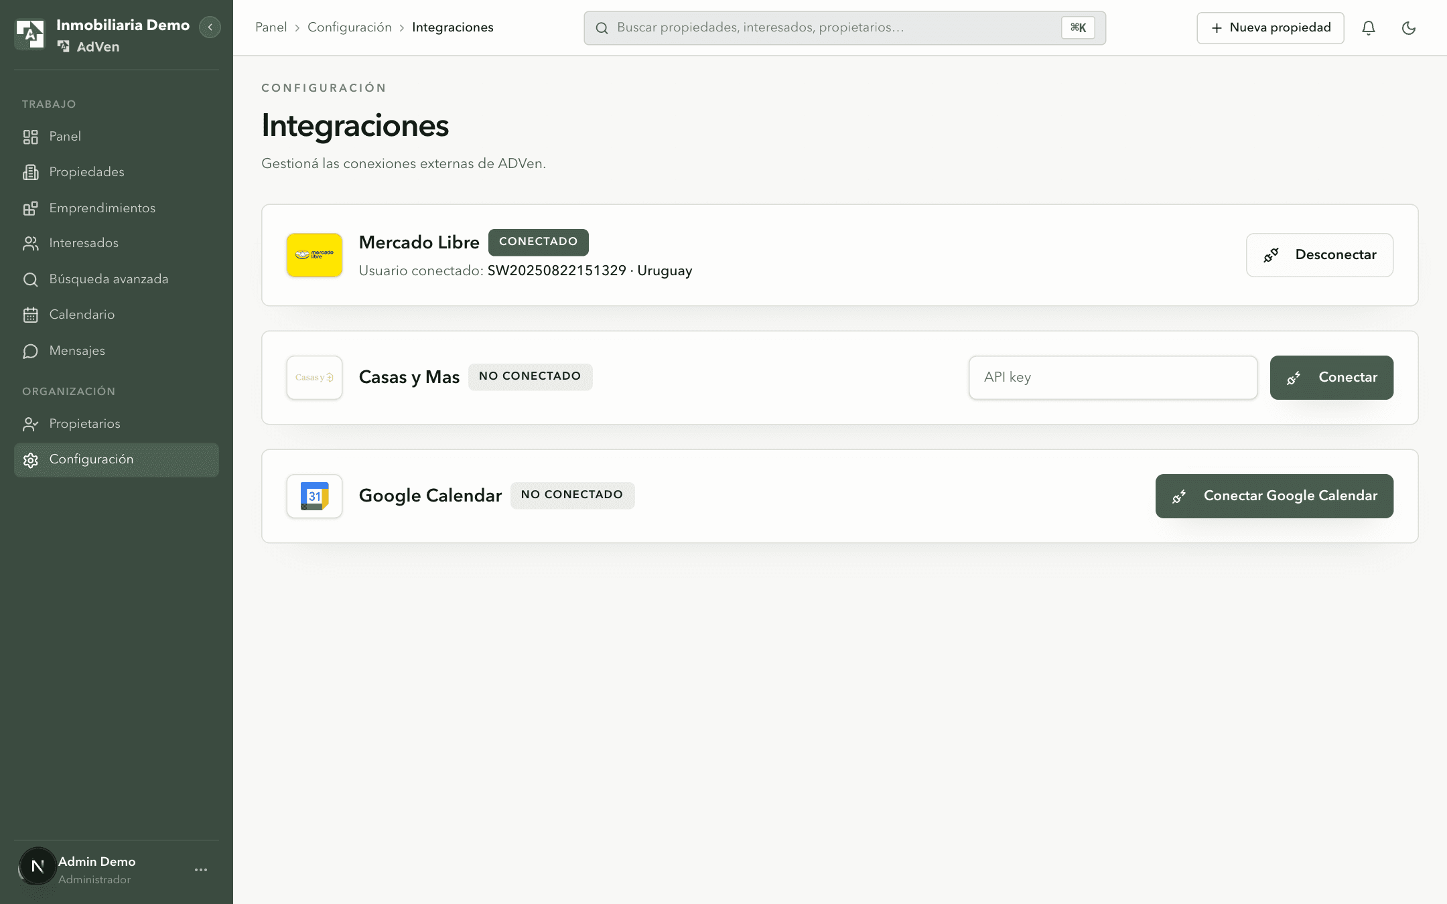The image size is (1447, 904).
Task: Click the Interesados people icon
Action: 31,243
